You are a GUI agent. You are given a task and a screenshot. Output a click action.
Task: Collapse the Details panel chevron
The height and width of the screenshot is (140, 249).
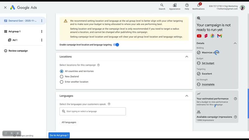pos(235,43)
